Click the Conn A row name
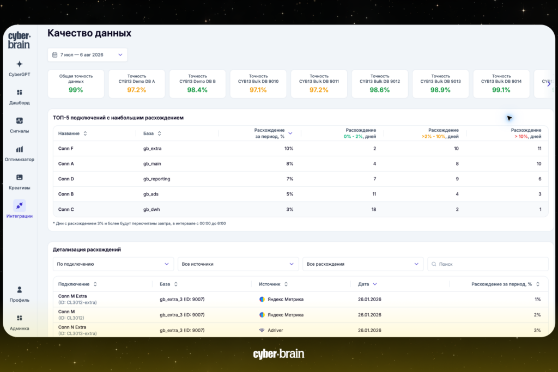The height and width of the screenshot is (372, 558). click(x=66, y=164)
